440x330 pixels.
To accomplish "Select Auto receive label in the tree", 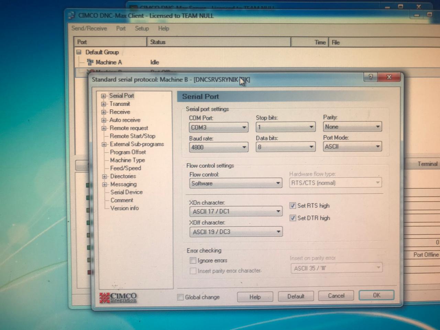I will coord(125,120).
